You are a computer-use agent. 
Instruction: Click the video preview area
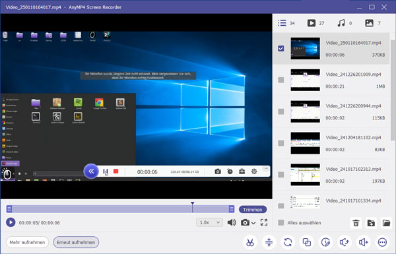(x=137, y=106)
